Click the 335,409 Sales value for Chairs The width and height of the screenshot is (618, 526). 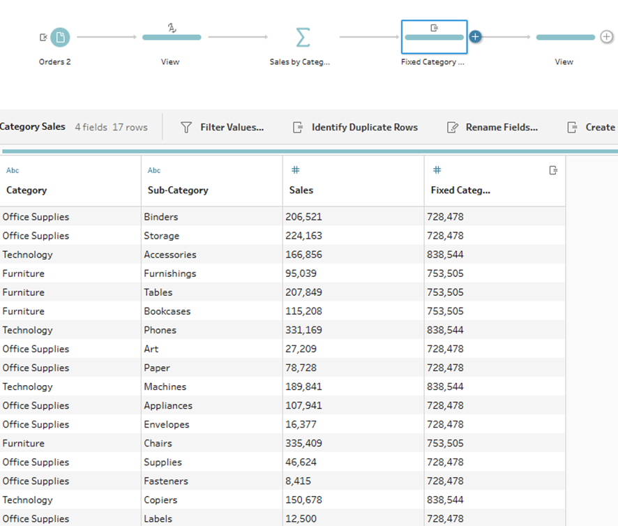(303, 443)
